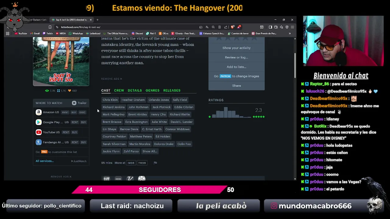
Task: Click cast member Chris Klein
Action: [110, 100]
